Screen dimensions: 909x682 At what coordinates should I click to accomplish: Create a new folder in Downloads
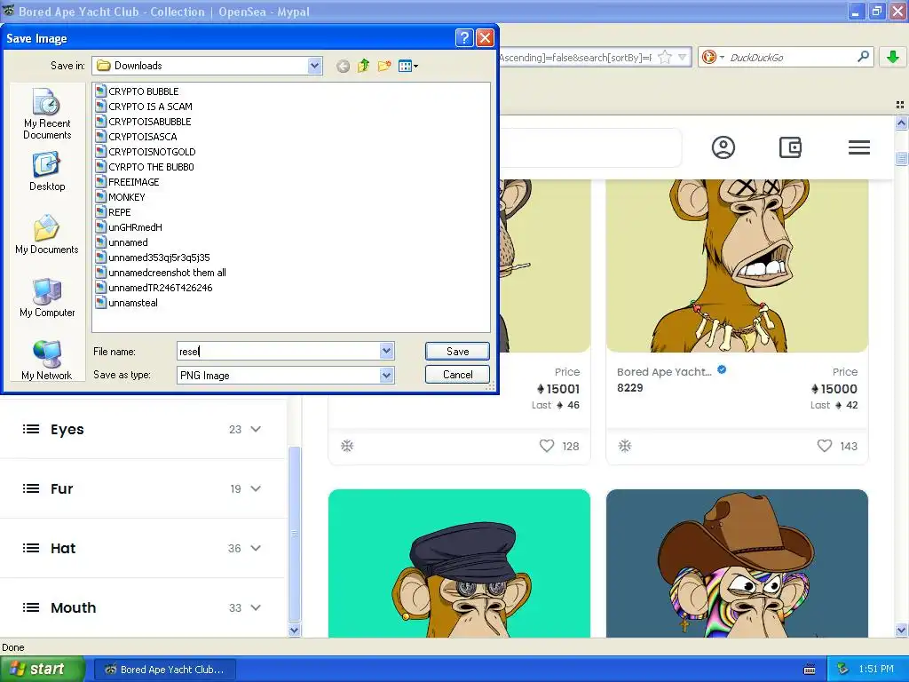383,66
